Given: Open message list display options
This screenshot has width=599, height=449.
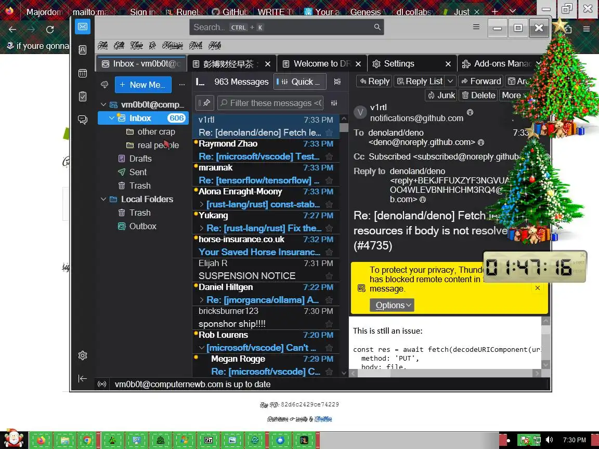Looking at the screenshot, I should point(337,82).
